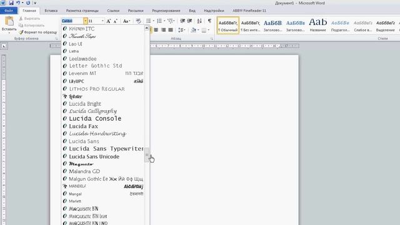Click the Format Painter brush button
The width and height of the screenshot is (400, 225).
pyautogui.click(x=37, y=32)
